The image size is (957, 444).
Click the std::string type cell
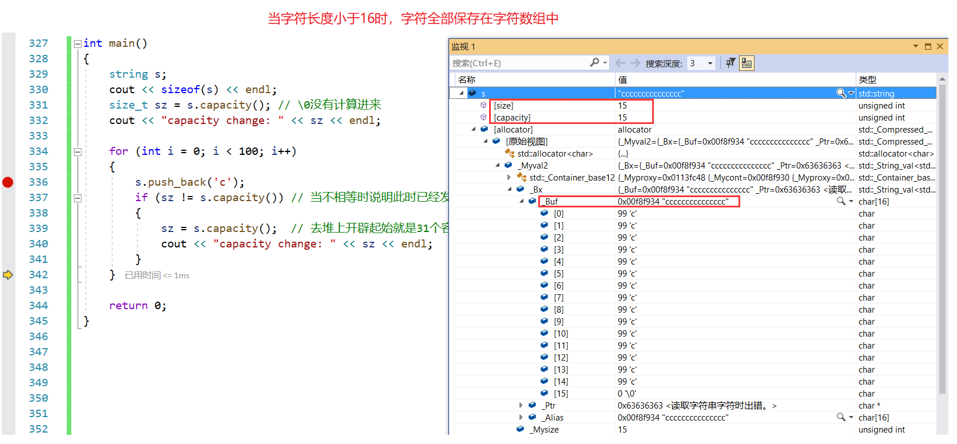coord(896,94)
